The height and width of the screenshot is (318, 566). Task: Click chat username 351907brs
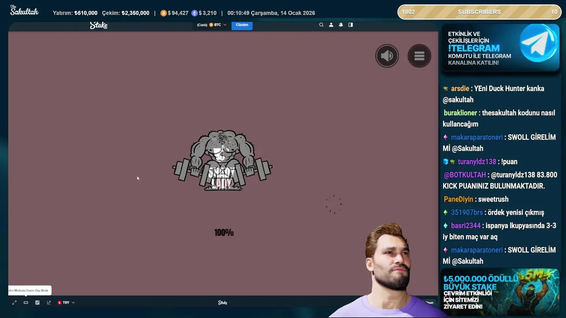(x=467, y=212)
